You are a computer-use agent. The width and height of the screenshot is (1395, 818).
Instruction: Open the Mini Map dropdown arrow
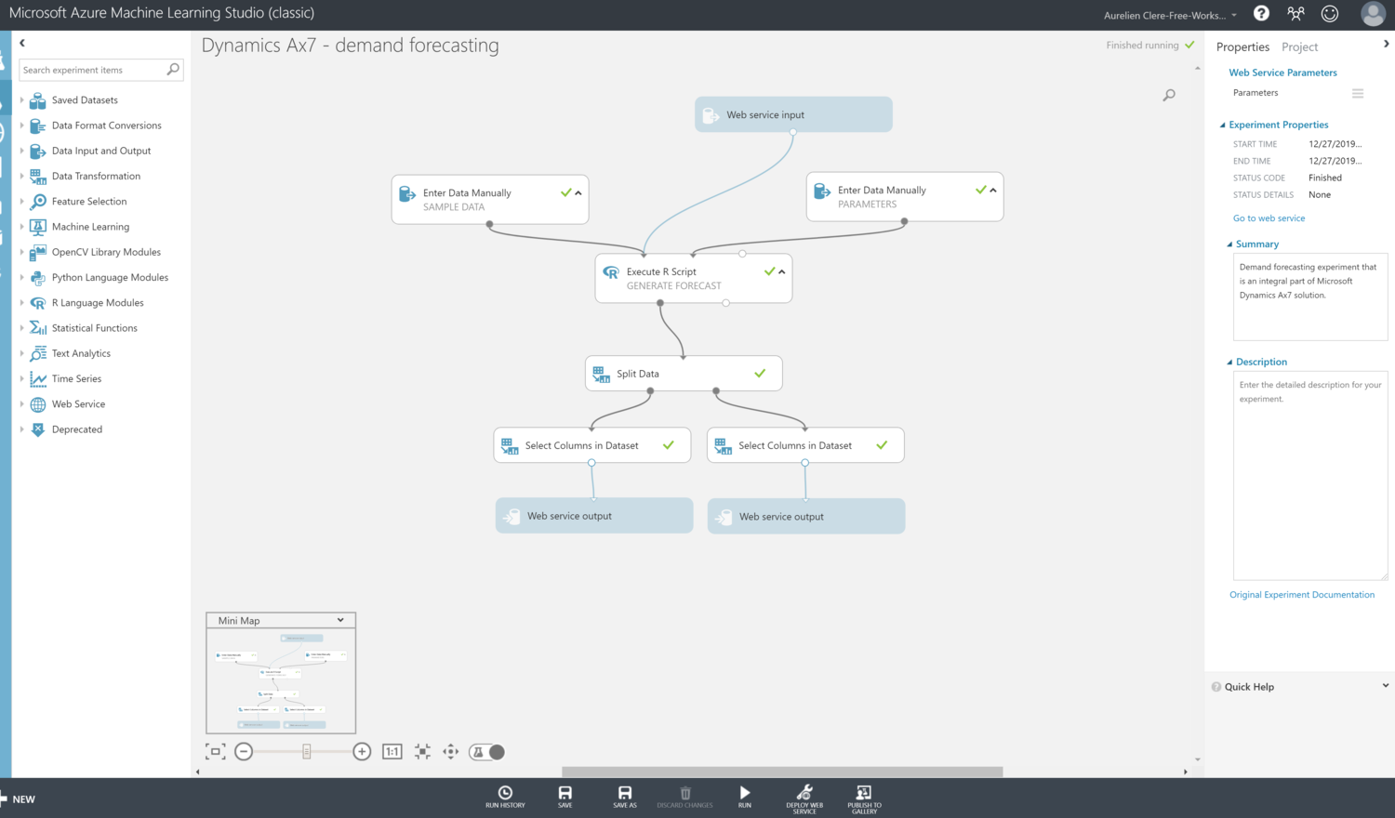coord(340,620)
